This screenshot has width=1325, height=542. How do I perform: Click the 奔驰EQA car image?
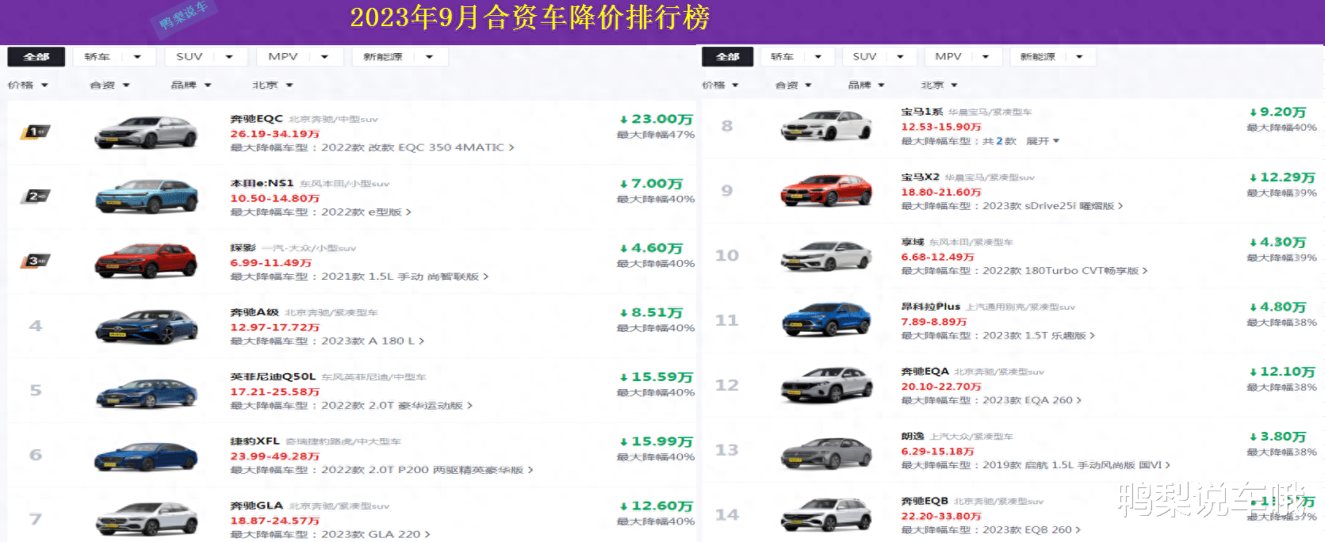pyautogui.click(x=826, y=385)
